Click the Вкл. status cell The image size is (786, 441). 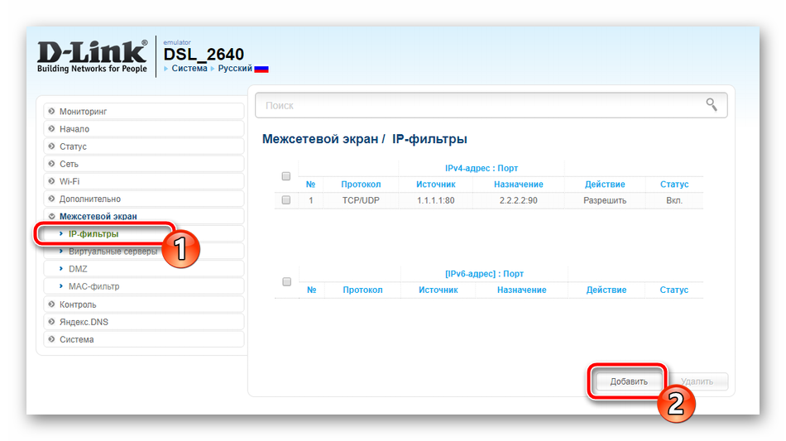[x=674, y=200]
